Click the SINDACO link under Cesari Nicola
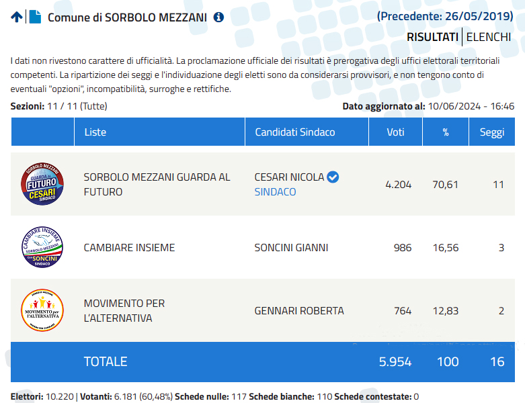 point(275,192)
